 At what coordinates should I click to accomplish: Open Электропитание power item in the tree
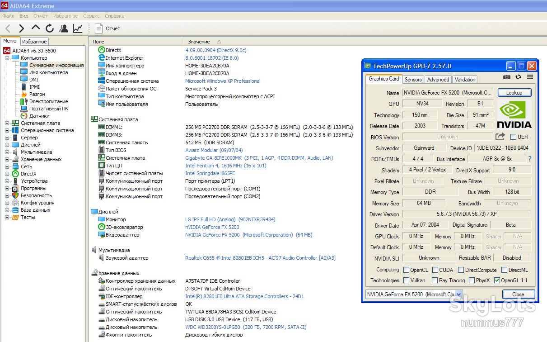click(x=48, y=101)
